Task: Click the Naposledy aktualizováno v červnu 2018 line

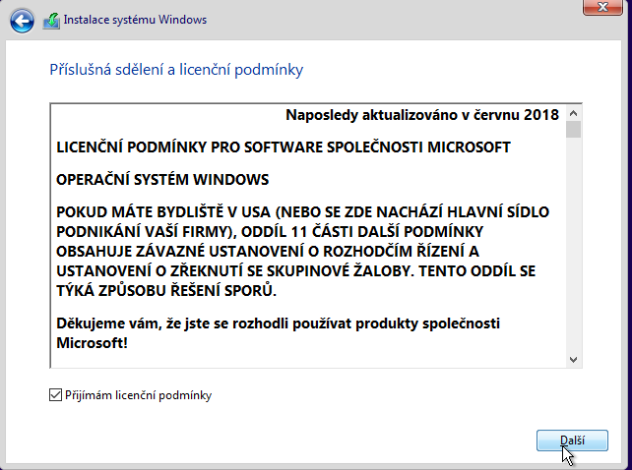Action: pos(422,115)
